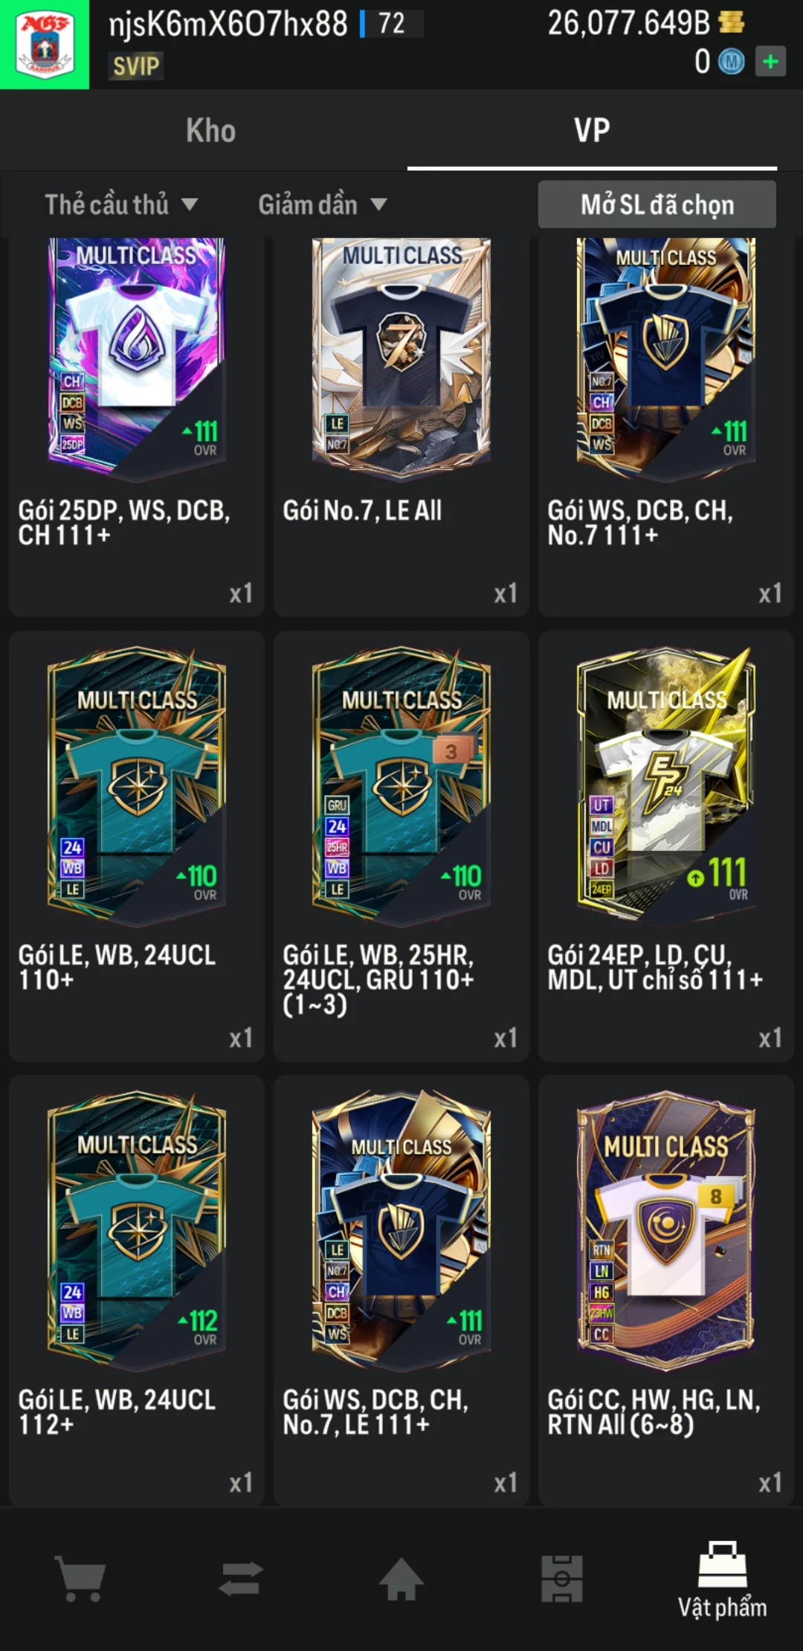Open the shop cart icon
This screenshot has width=803, height=1651.
click(x=80, y=1578)
